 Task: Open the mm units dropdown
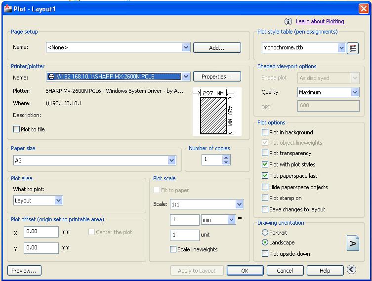[231, 220]
